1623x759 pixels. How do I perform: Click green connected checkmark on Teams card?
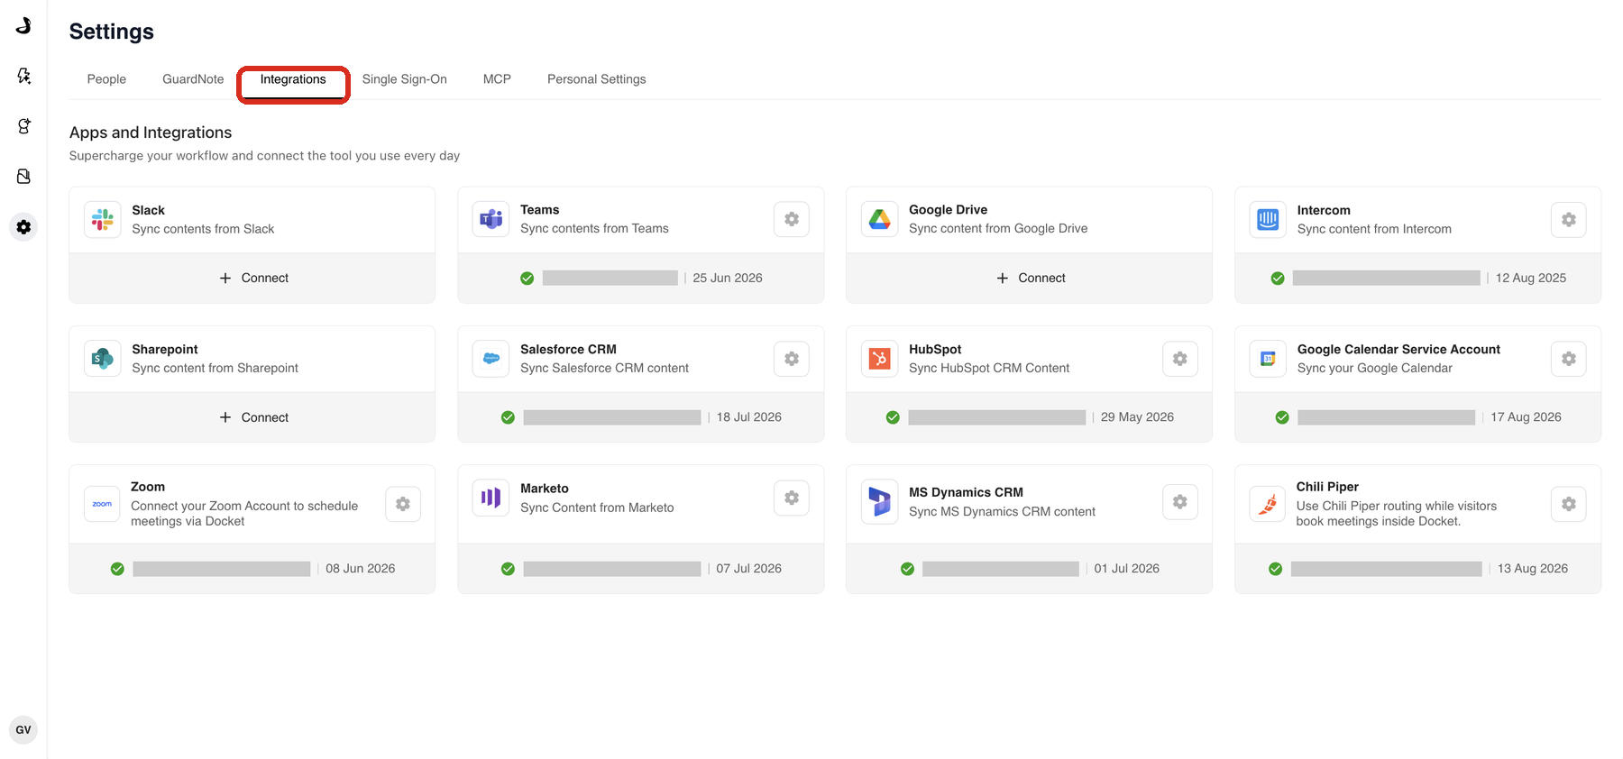tap(527, 279)
